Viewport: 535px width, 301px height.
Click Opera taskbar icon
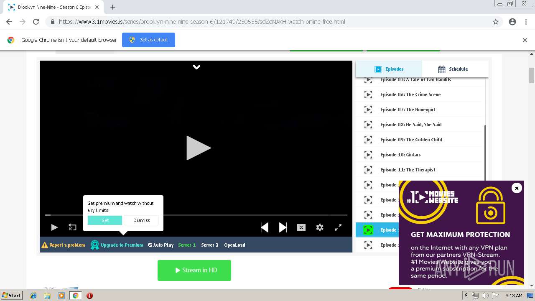[x=89, y=296]
